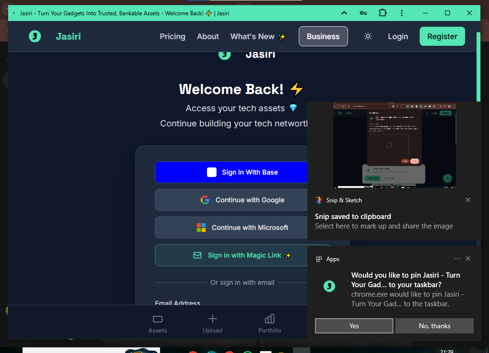Open Chrome's three-dot menu
Screen dimensions: 489x353
[402, 13]
